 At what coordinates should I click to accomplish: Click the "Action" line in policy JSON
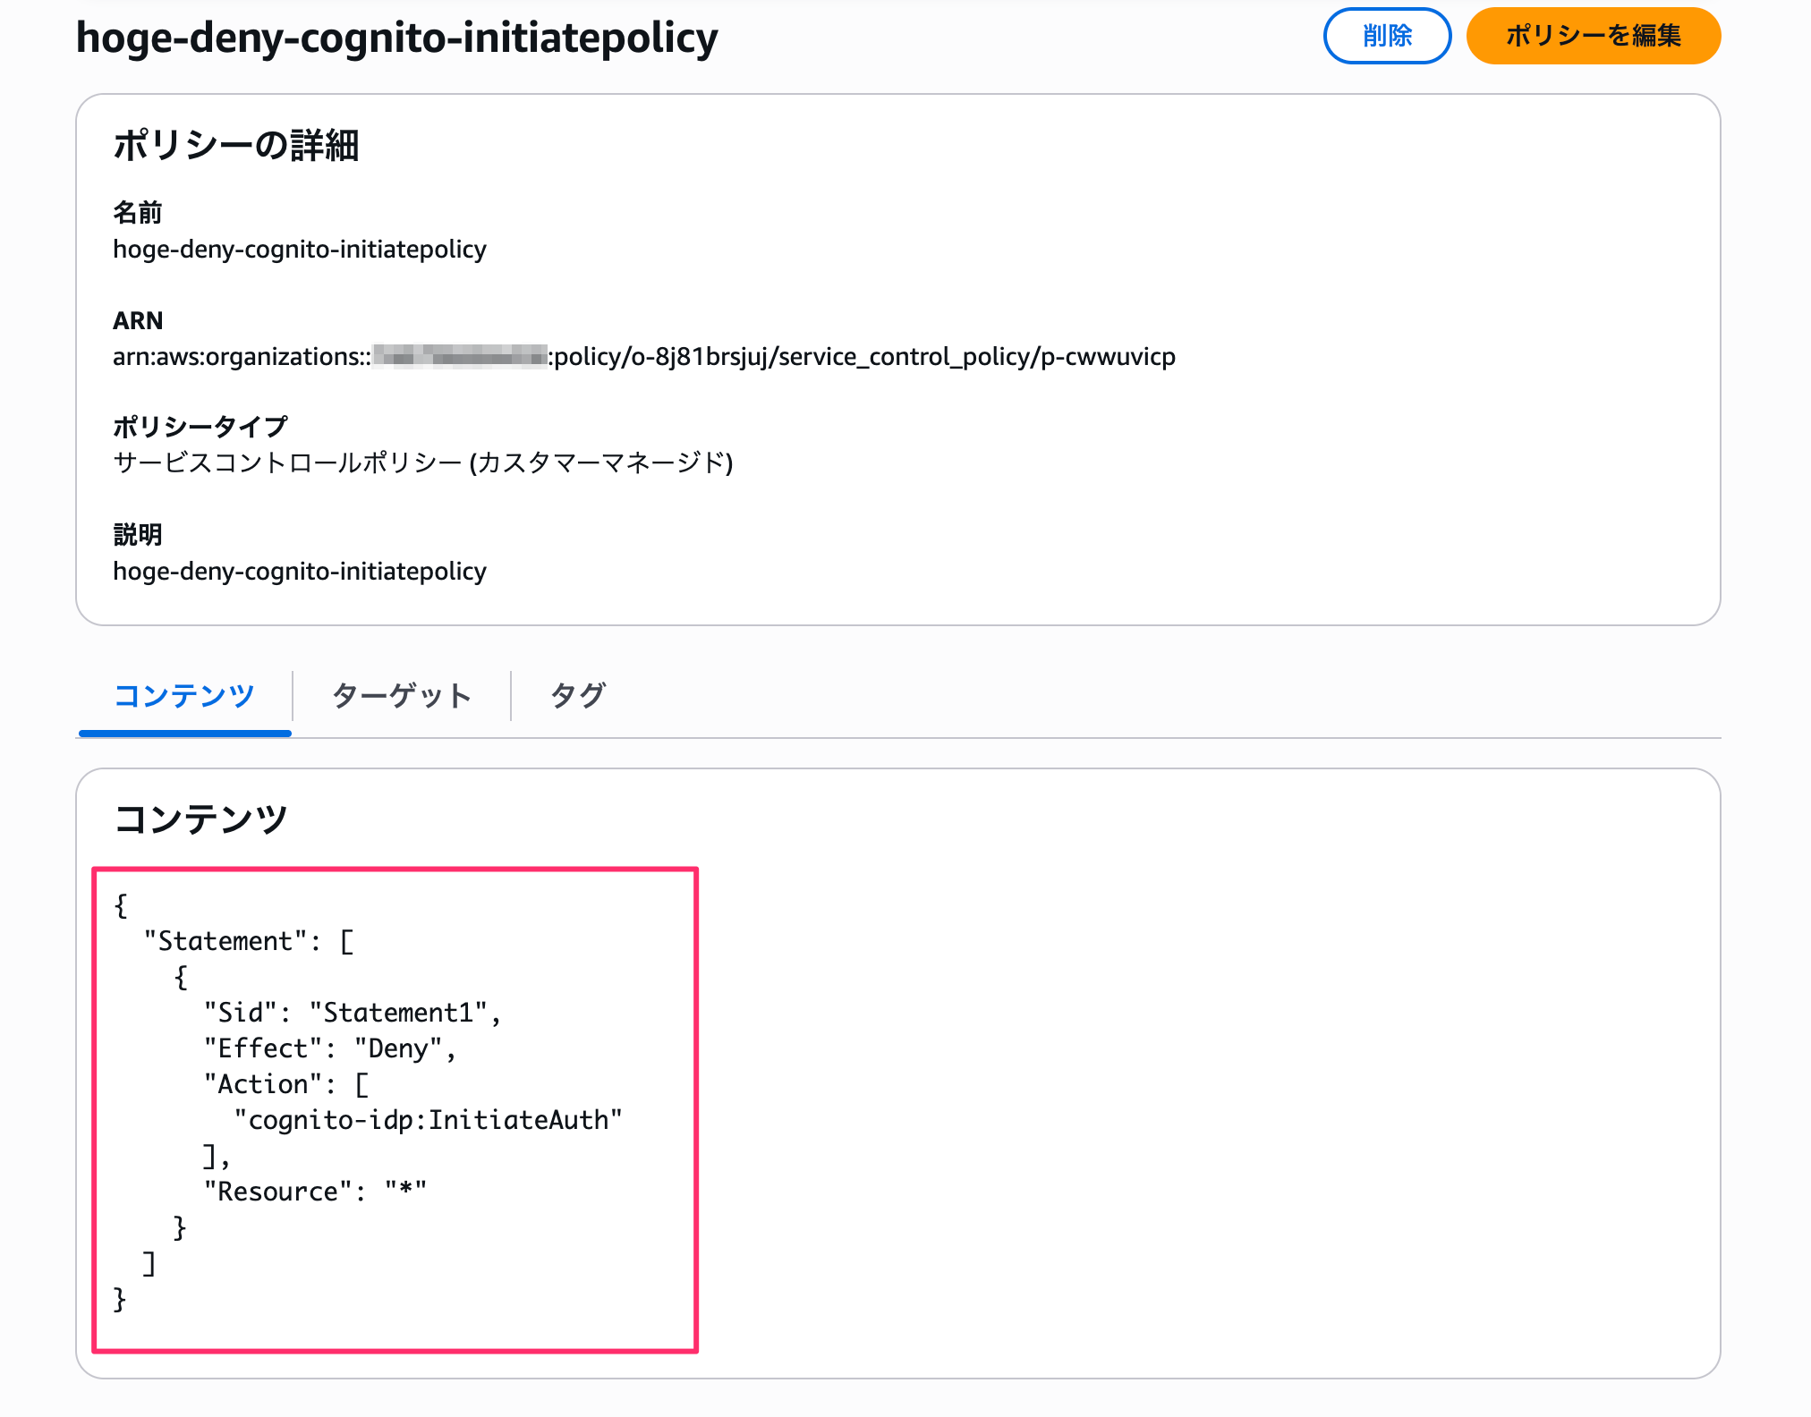click(x=285, y=1084)
